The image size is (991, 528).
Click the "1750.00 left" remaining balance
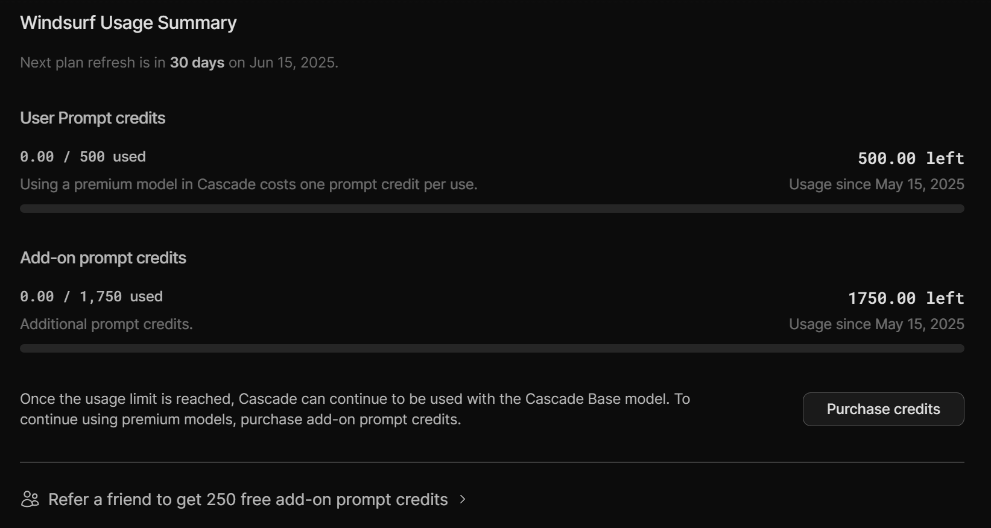point(906,298)
